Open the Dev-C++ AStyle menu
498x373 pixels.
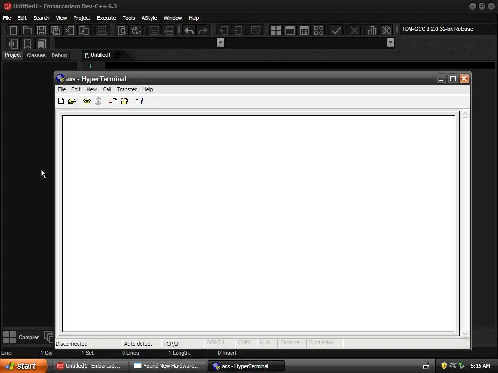click(149, 18)
